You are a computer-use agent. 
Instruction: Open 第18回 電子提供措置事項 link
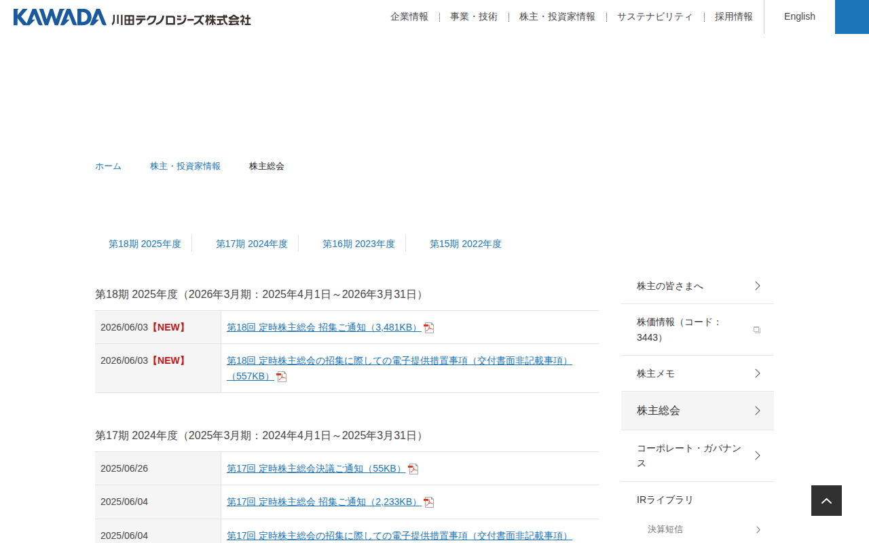(x=399, y=369)
